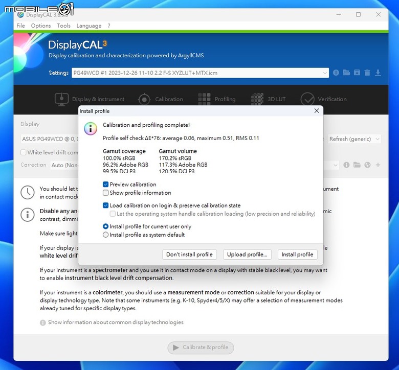Toggle White level drift compensation checkbox
399x370 pixels.
24,152
